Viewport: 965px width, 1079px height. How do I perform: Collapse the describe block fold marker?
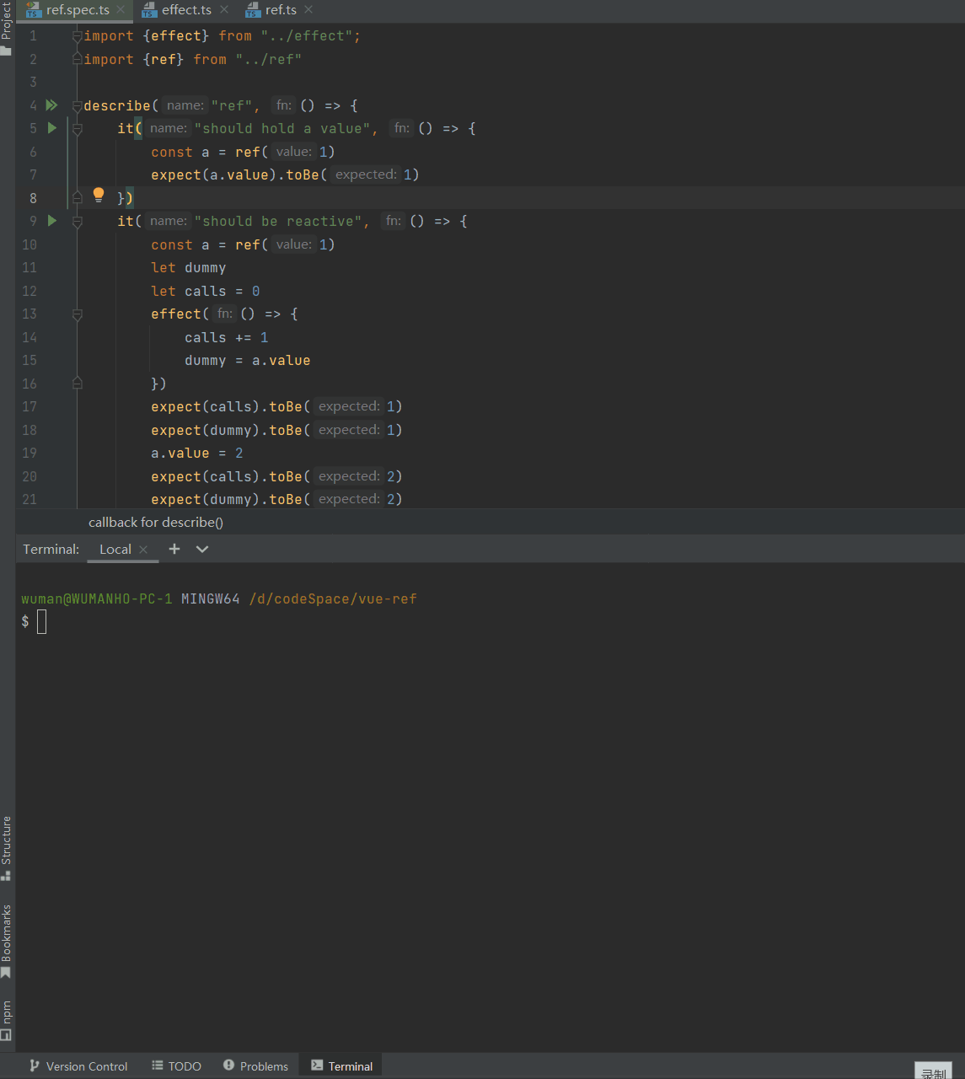(78, 106)
